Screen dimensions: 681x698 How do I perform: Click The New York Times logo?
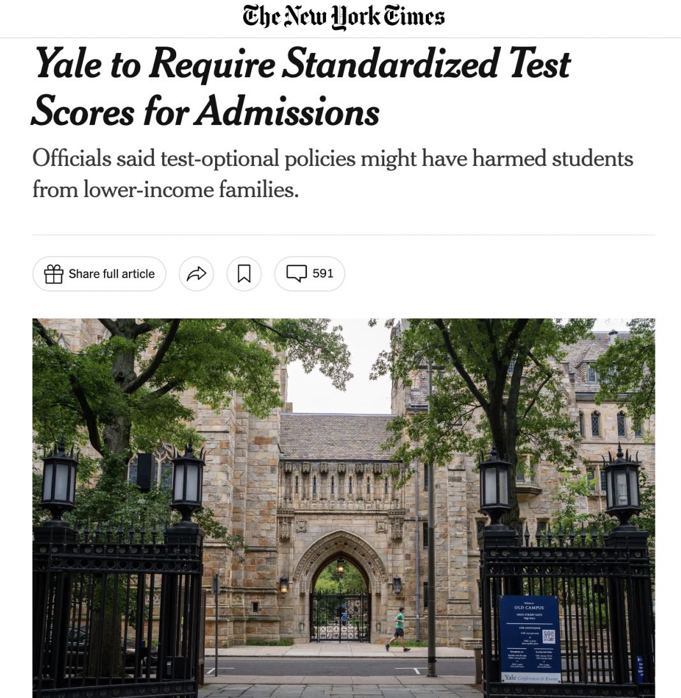coord(343,17)
